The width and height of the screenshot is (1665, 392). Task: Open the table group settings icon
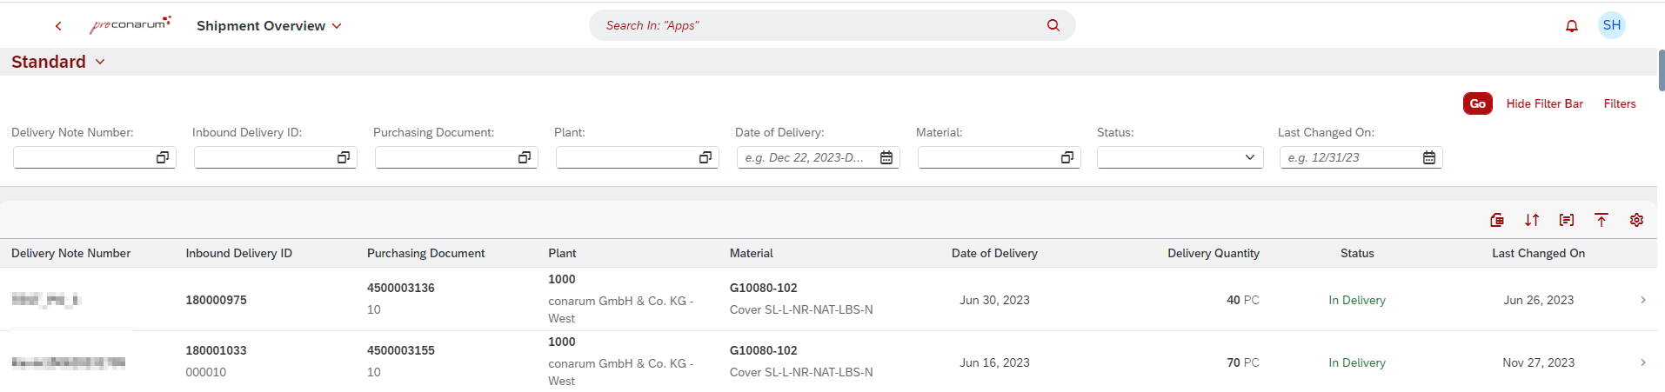point(1567,220)
